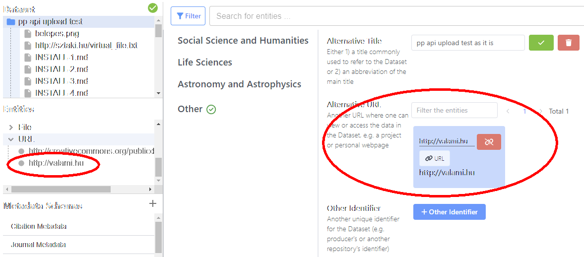Select Life Sciences category
Screen dimensions: 584x257
click(x=205, y=62)
